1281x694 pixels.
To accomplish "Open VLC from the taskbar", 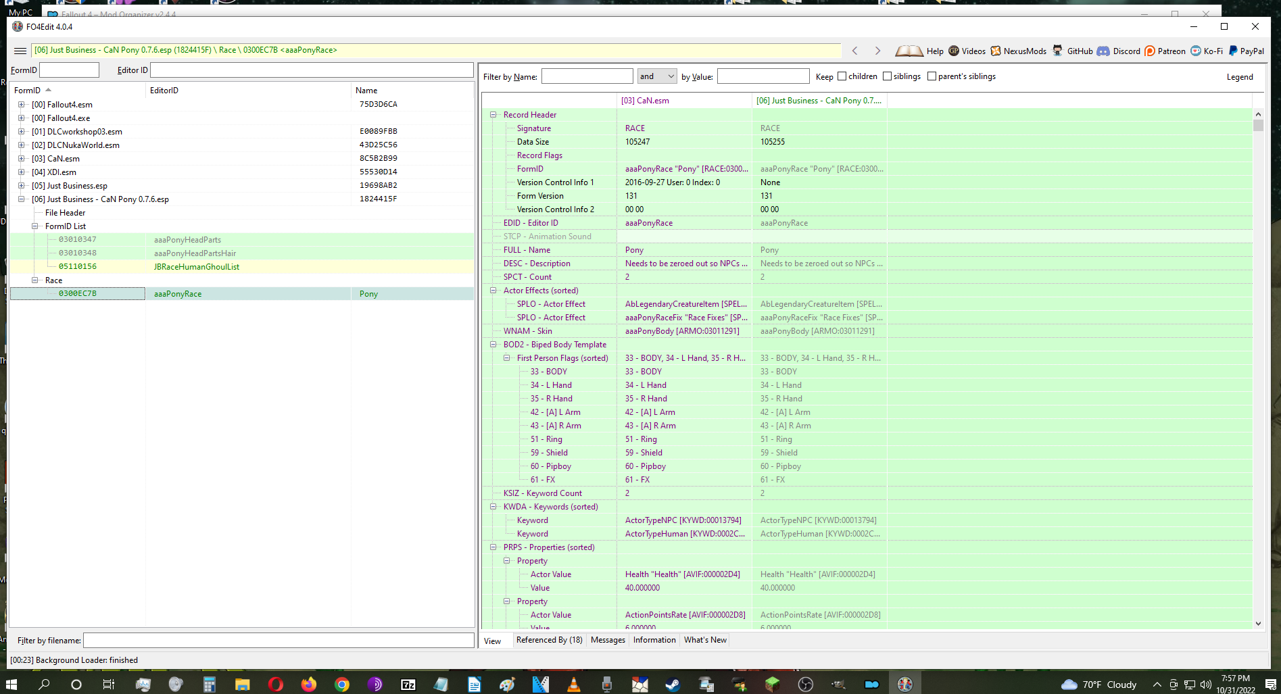I will (574, 685).
